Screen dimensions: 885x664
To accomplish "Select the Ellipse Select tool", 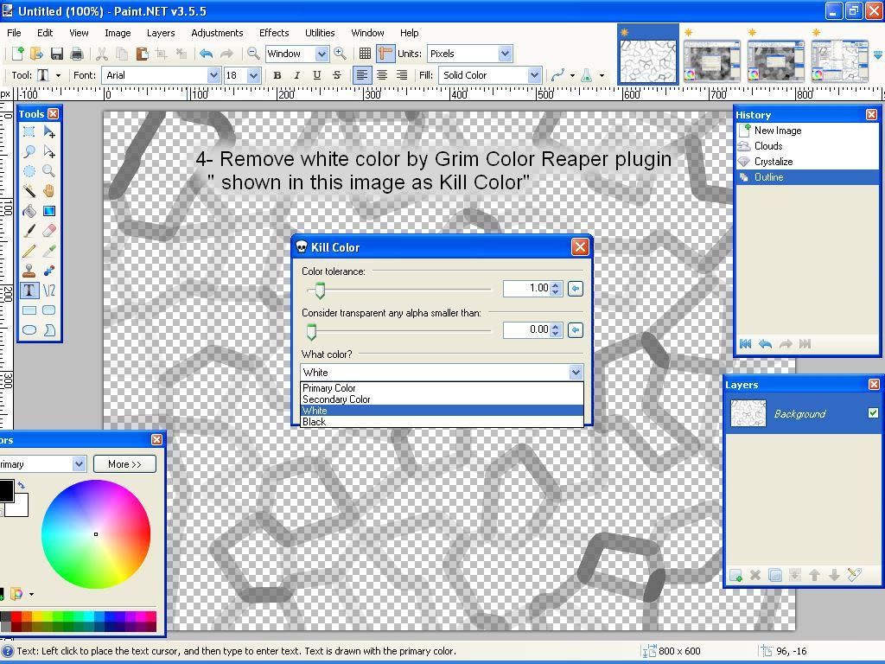I will point(29,172).
